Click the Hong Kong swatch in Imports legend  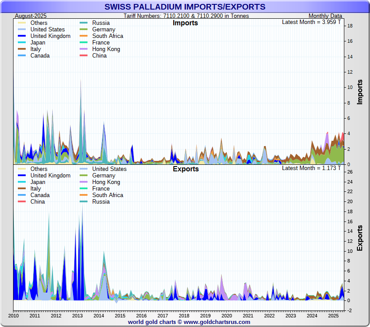pos(85,49)
